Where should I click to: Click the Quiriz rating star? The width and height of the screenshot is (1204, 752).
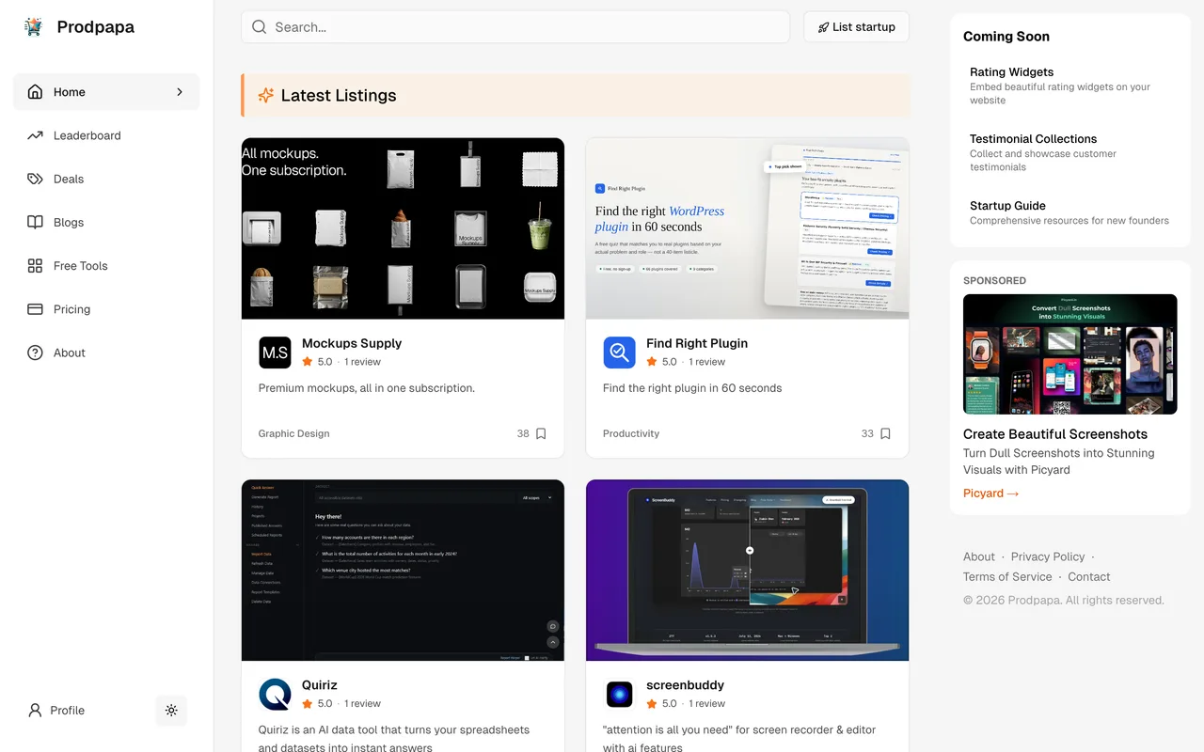tap(308, 703)
